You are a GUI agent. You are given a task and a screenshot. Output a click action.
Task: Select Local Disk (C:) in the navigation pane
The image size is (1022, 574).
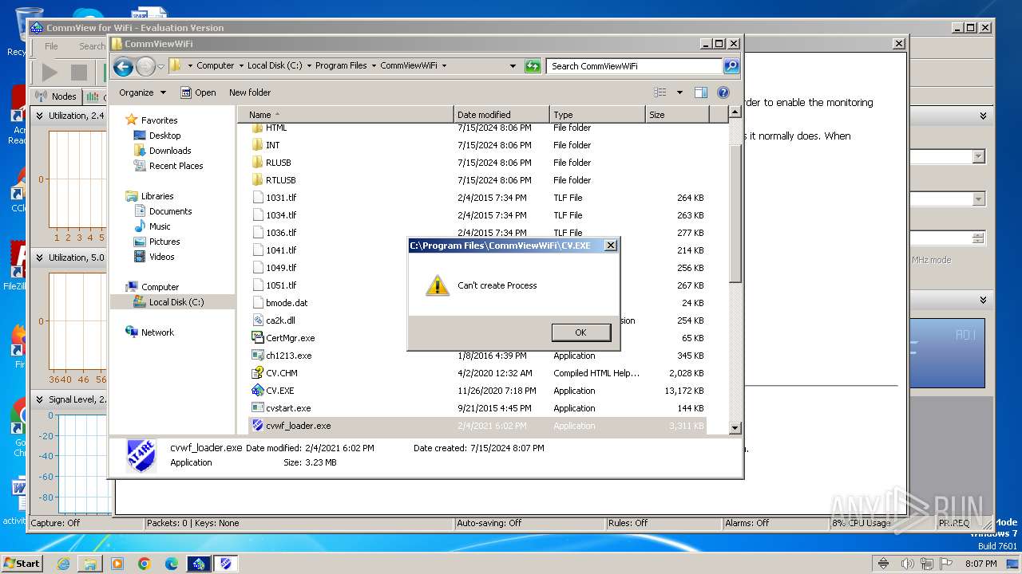tap(176, 302)
